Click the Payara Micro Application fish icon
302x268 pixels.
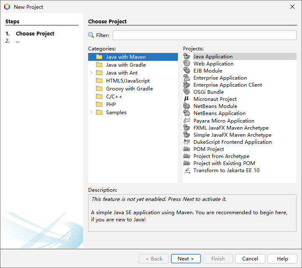pos(187,120)
